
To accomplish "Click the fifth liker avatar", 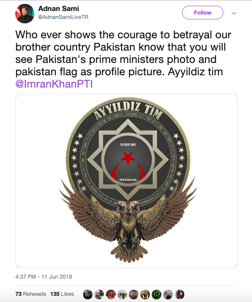I will click(x=134, y=294).
